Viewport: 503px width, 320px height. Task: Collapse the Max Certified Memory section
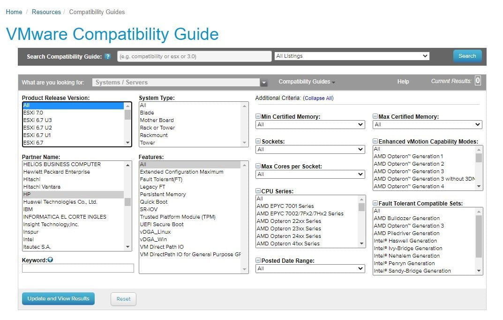(375, 116)
